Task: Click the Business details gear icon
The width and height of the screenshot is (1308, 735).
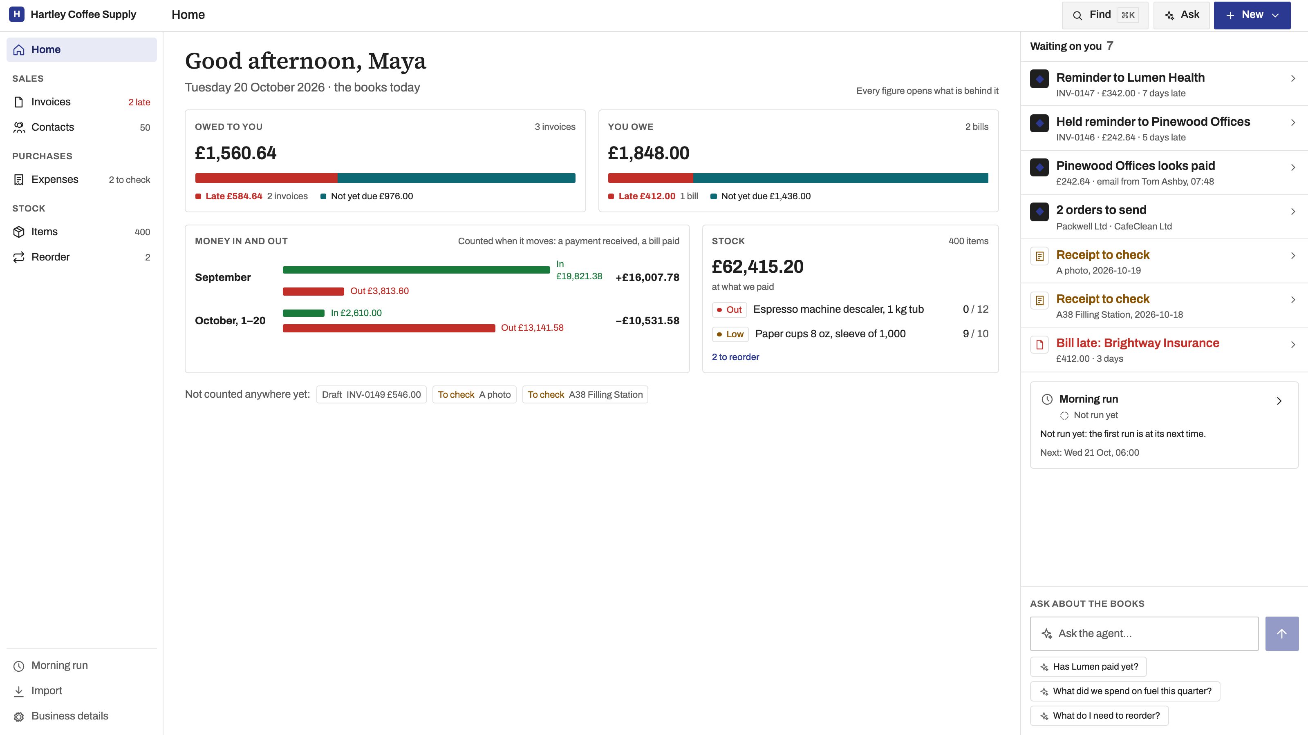Action: tap(19, 716)
